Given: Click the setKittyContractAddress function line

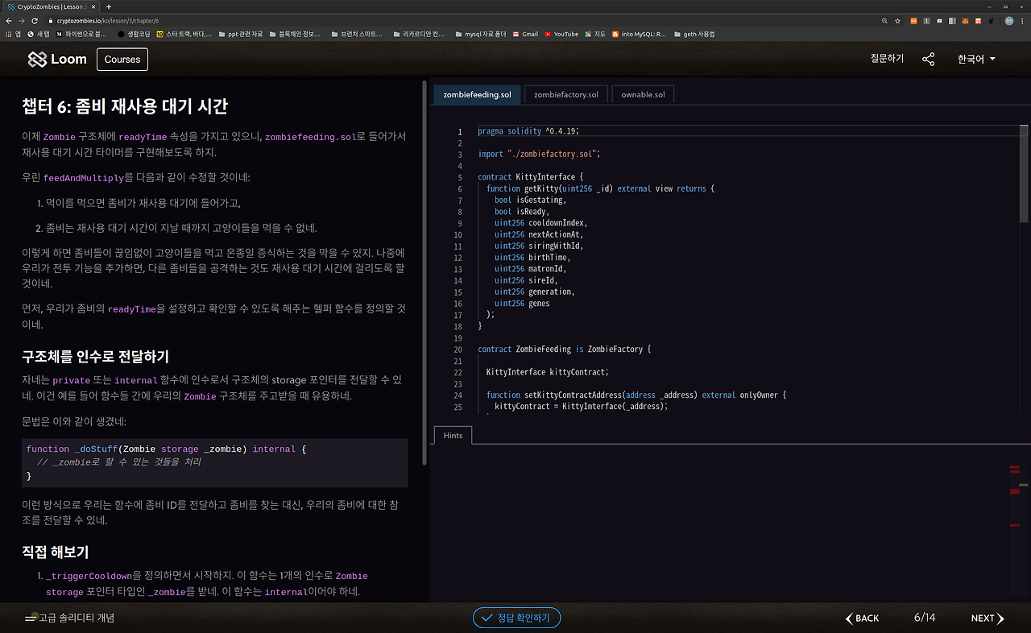Looking at the screenshot, I should pyautogui.click(x=636, y=395).
